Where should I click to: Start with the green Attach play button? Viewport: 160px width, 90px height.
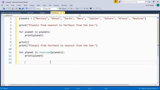pos(60,9)
